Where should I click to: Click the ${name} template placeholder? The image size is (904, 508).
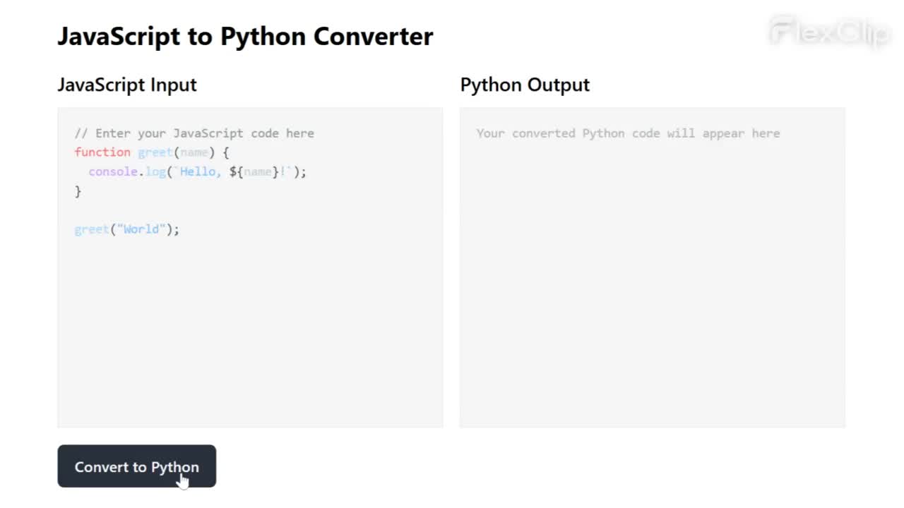tap(254, 171)
